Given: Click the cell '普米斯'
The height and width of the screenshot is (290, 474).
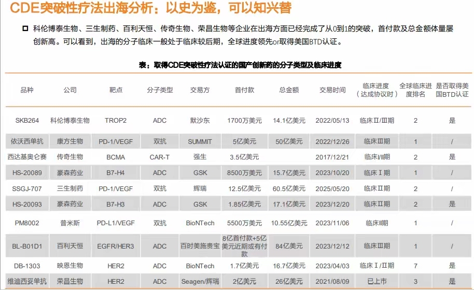Looking at the screenshot, I should point(70,223).
